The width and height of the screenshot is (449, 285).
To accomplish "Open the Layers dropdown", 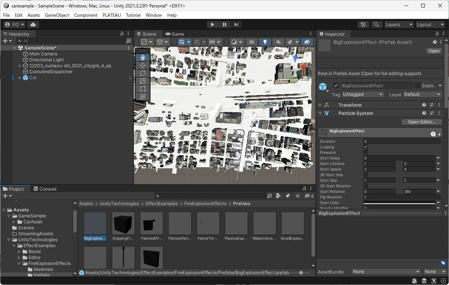I will [x=399, y=25].
